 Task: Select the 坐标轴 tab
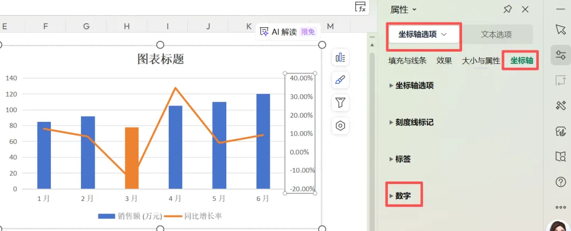click(521, 61)
